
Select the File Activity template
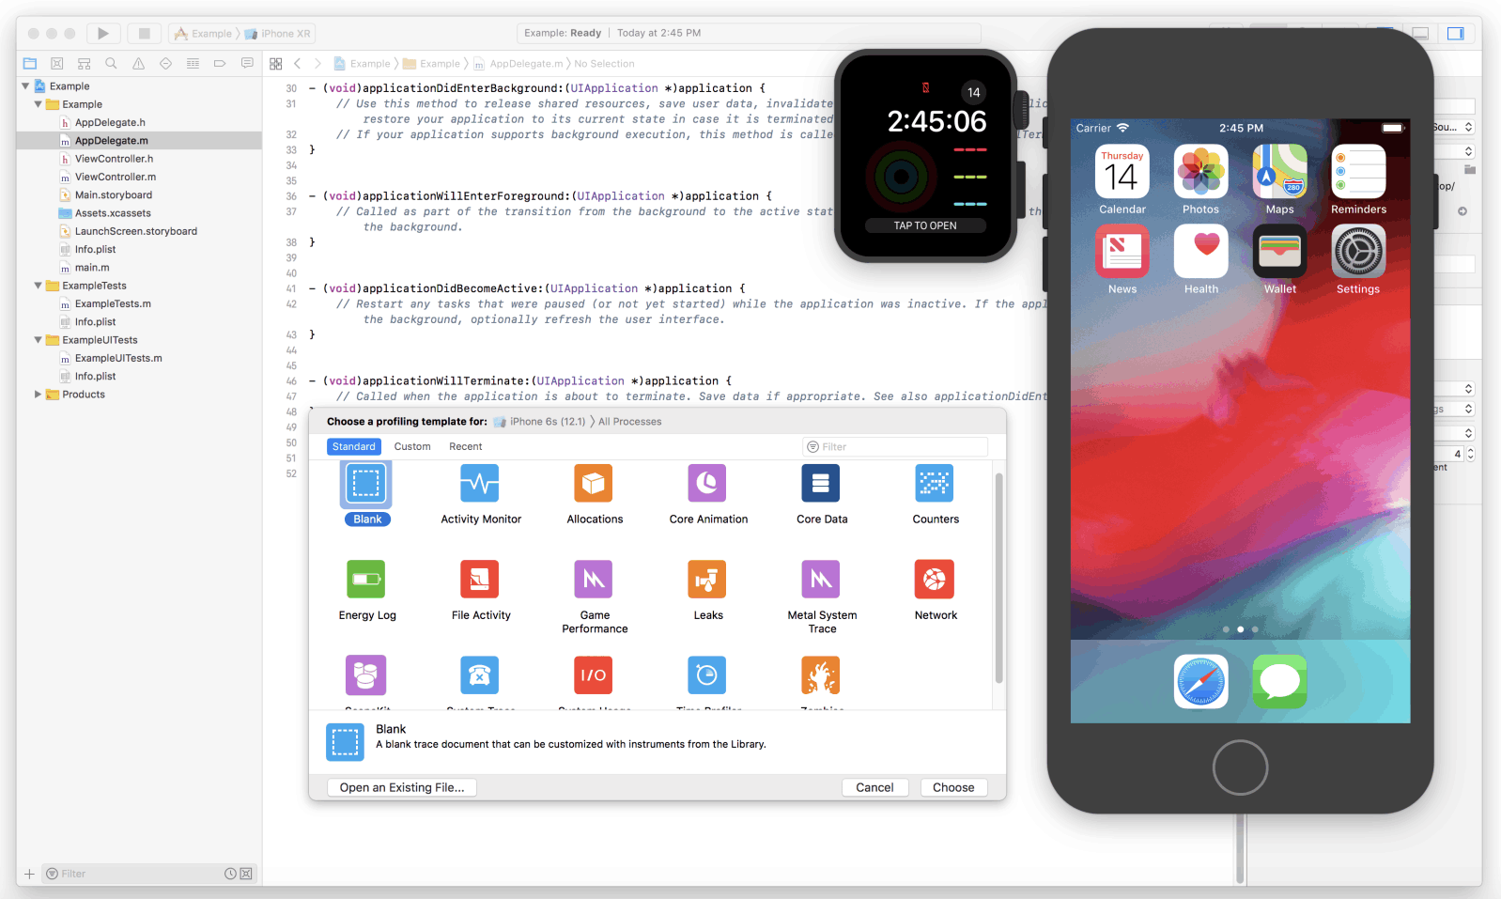(480, 591)
